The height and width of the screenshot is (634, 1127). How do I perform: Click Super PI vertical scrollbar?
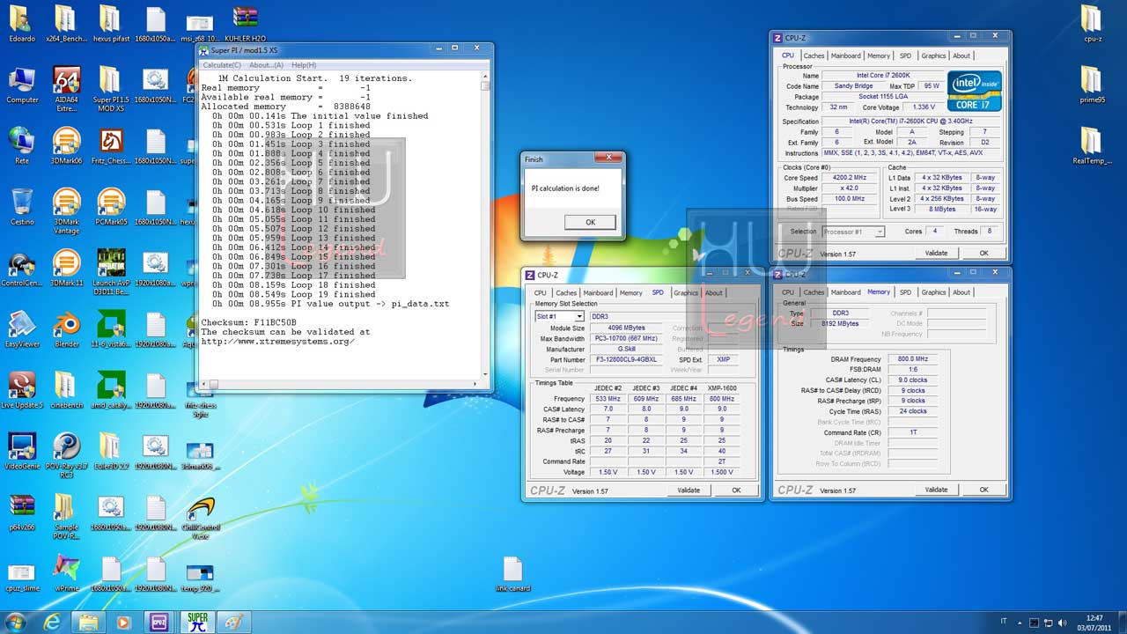(x=485, y=226)
